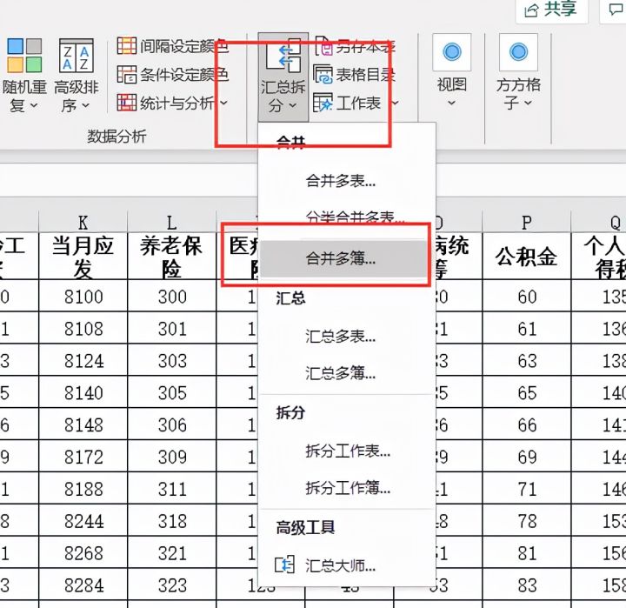The image size is (626, 608).
Task: Expand the 工作表 dropdown arrow
Action: [x=395, y=103]
